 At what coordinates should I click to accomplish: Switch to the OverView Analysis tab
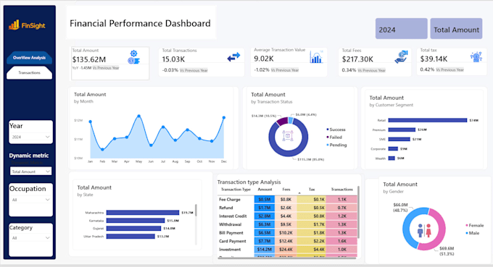coord(29,58)
